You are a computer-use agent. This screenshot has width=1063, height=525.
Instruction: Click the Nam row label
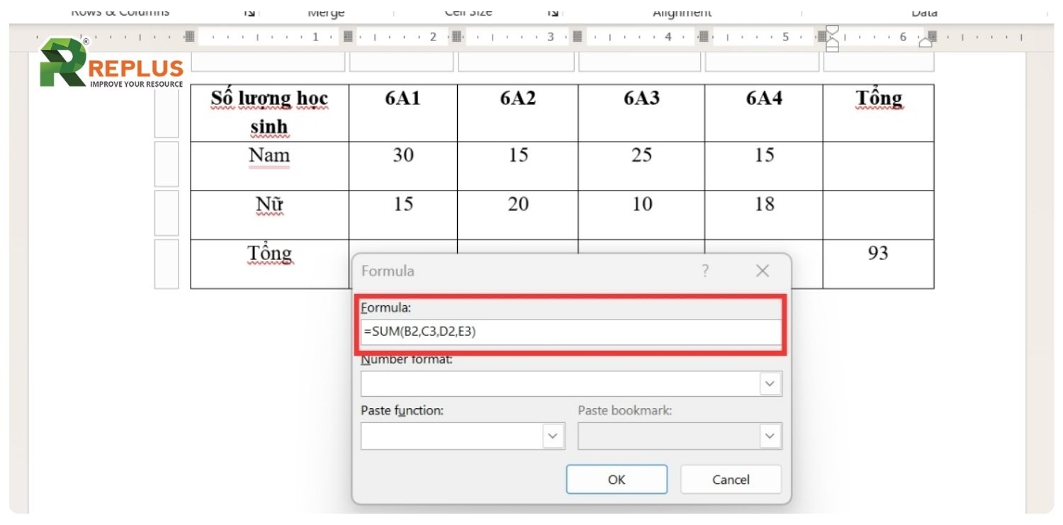(x=269, y=155)
